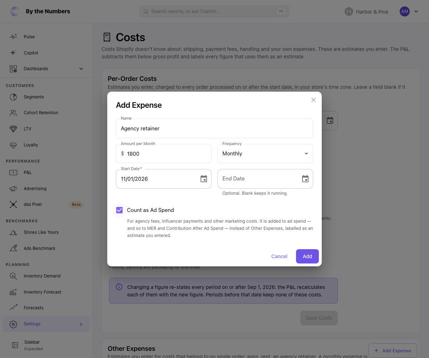
Task: Open Ads Benchmark icon
Action: click(13, 248)
